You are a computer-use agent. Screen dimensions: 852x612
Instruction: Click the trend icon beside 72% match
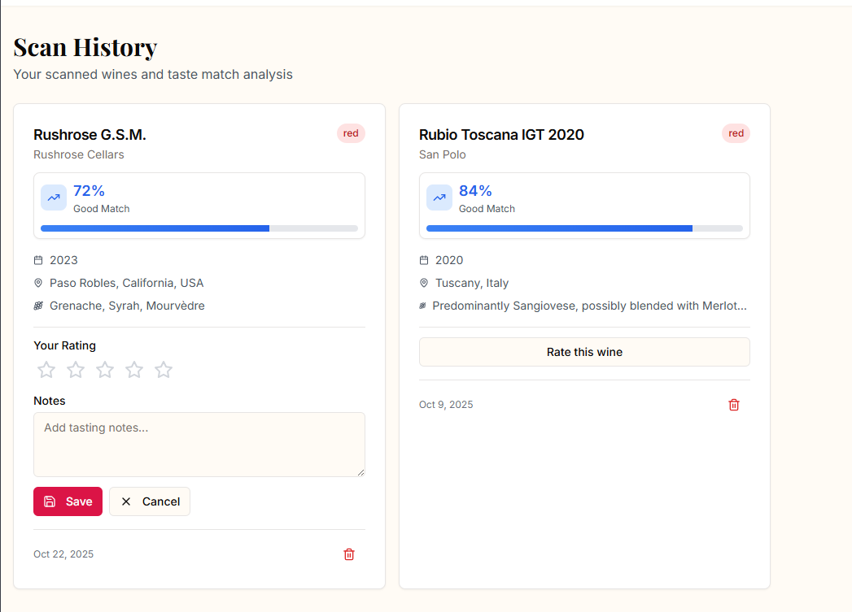(54, 197)
